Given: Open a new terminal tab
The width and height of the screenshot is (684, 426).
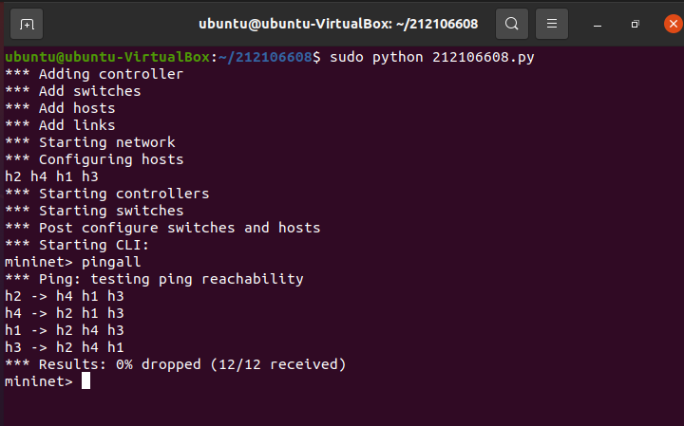Looking at the screenshot, I should (27, 25).
